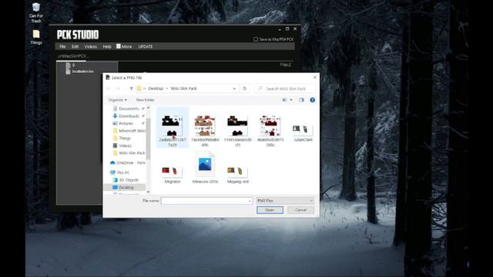The image size is (493, 277).
Task: Select Downloads in the navigation pane
Action: [129, 116]
